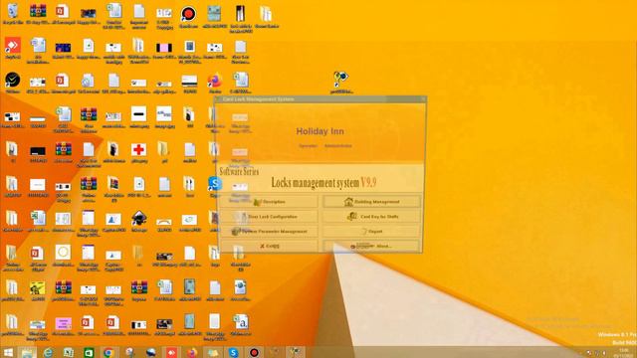Launch Google Chrome from the taskbar
This screenshot has height=358, width=637.
pyautogui.click(x=108, y=352)
